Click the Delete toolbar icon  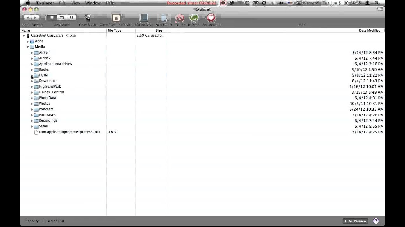pyautogui.click(x=180, y=18)
